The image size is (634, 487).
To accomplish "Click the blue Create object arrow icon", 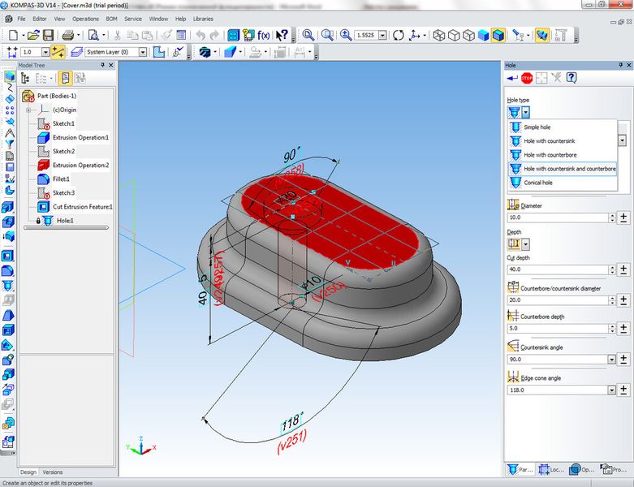I will 512,78.
